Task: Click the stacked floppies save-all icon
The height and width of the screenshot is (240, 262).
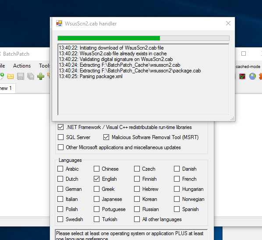Action: (31, 76)
